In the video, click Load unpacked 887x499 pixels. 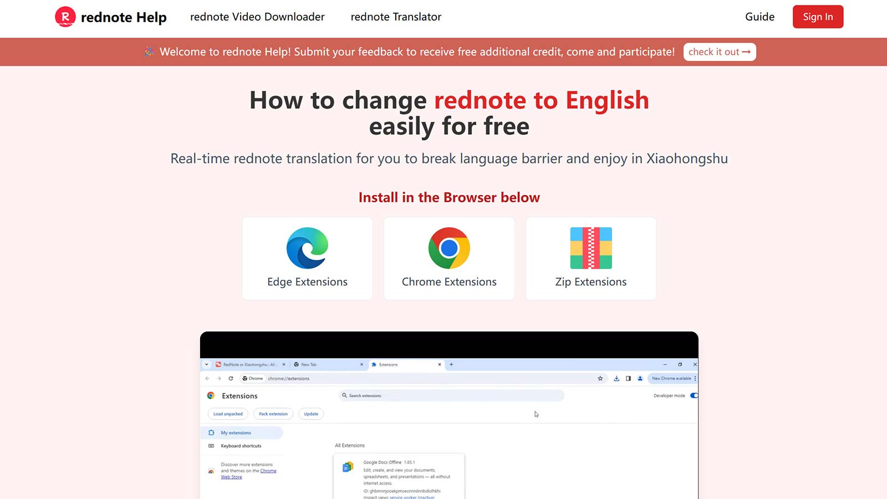pos(228,414)
